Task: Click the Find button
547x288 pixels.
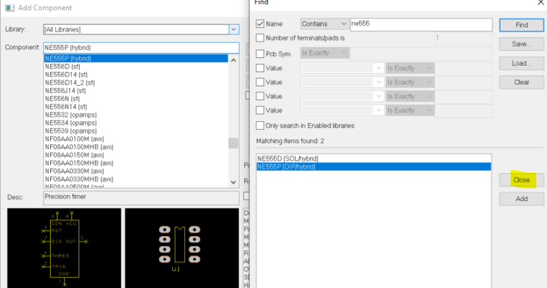Action: pyautogui.click(x=521, y=25)
